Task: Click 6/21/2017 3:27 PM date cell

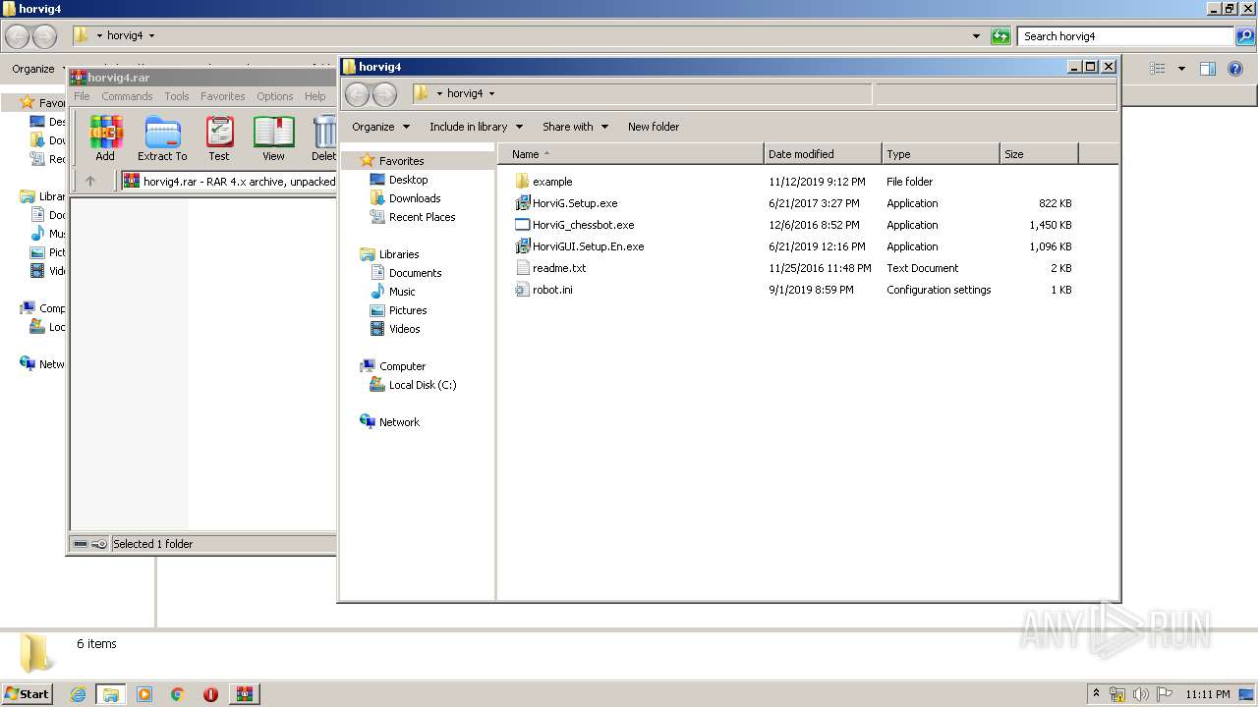Action: (x=814, y=203)
